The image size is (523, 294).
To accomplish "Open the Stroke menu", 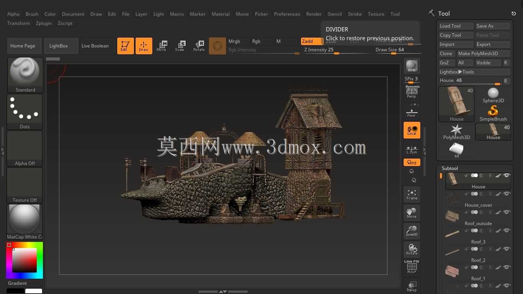I will coord(355,14).
